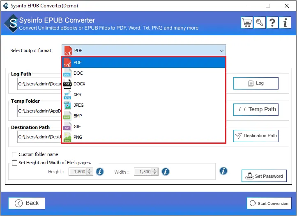The height and width of the screenshot is (216, 297).
Task: Click the PNG file icon in list
Action: pyautogui.click(x=67, y=137)
